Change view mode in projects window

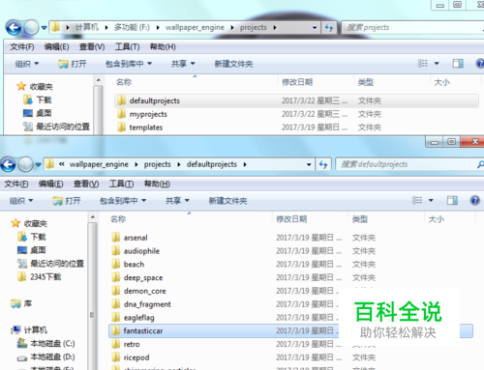[x=423, y=64]
